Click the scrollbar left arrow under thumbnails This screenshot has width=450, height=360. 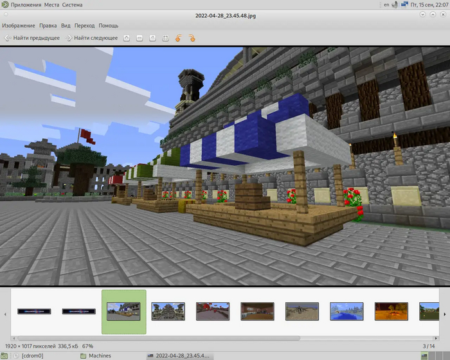click(x=14, y=338)
